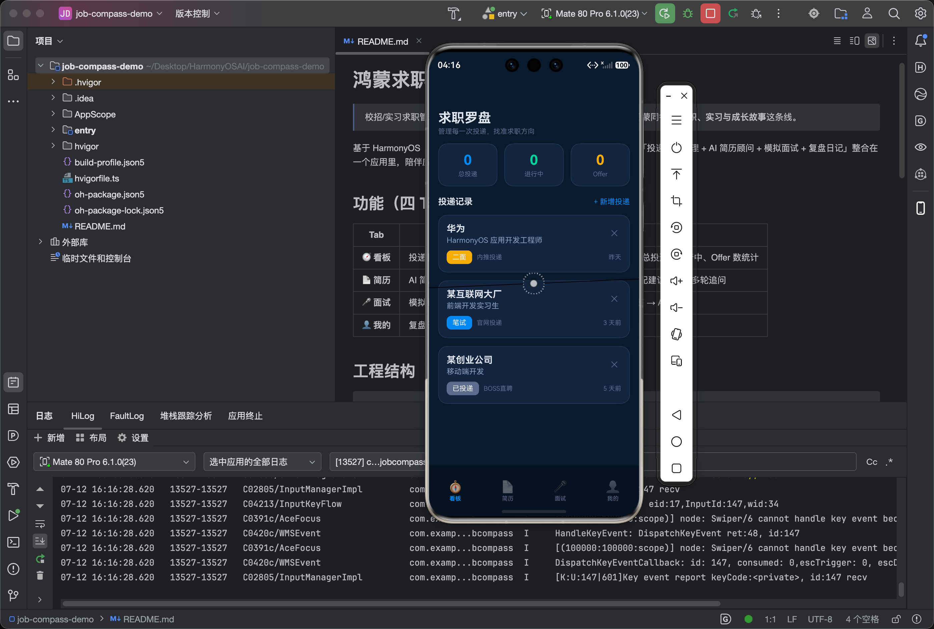
Task: Toggle Cc match case filter
Action: [871, 462]
